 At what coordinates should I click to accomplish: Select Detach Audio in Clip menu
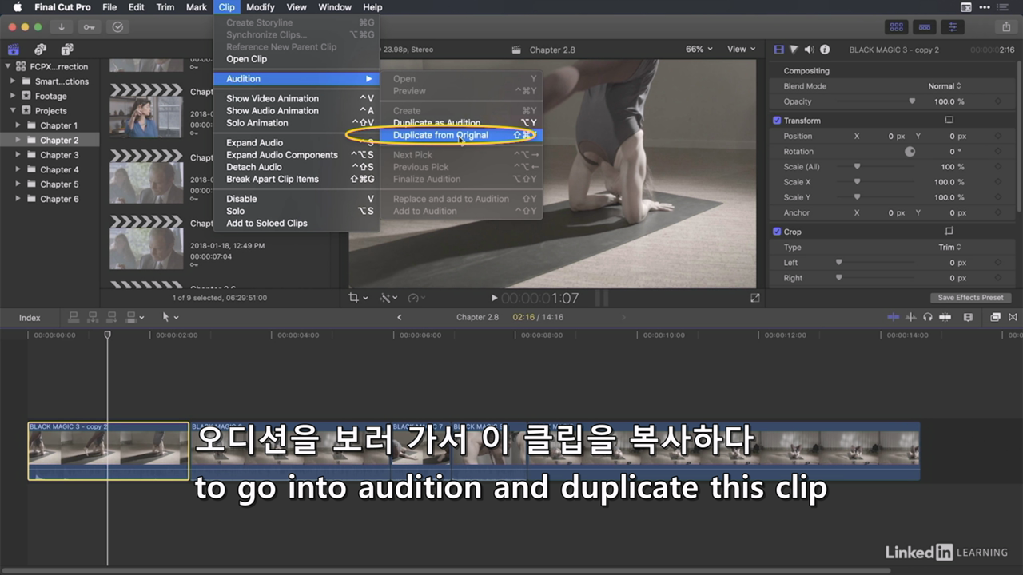[x=297, y=167]
